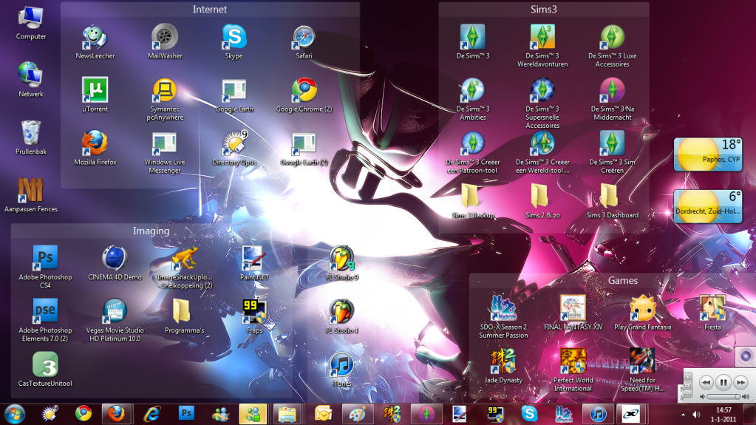
Task: Switch to iTunes on the taskbar
Action: [598, 414]
